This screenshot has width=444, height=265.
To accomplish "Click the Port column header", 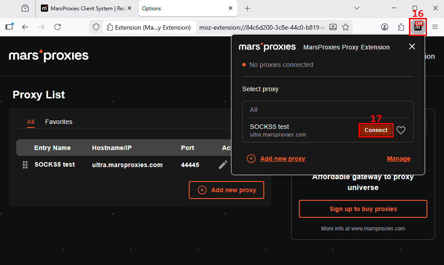I will [187, 148].
